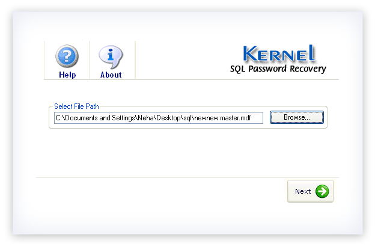This screenshot has height=246, width=375.
Task: Click the Kernel SQL Password Recovery logo
Action: 278,59
